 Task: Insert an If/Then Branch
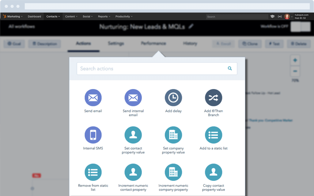(x=213, y=97)
